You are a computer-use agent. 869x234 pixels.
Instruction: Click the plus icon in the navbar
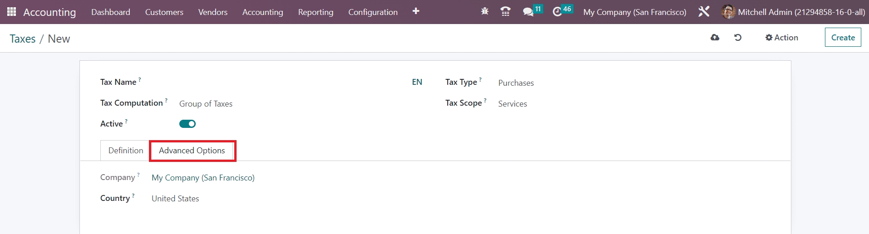[x=415, y=11]
